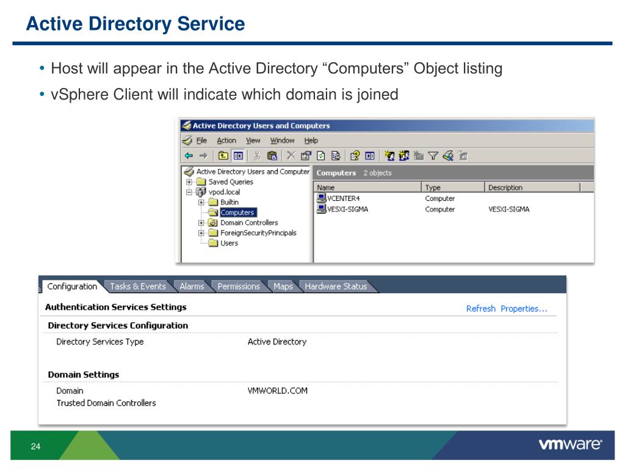Create new user icon
This screenshot has width=625, height=469.
point(389,156)
